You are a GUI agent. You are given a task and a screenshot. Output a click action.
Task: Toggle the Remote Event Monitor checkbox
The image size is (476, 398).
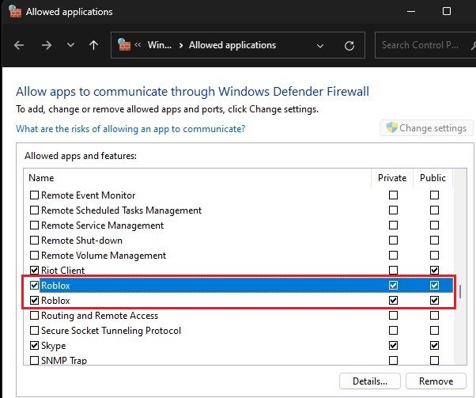(x=34, y=195)
